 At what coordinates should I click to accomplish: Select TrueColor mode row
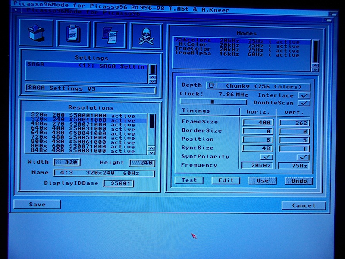pyautogui.click(x=242, y=50)
